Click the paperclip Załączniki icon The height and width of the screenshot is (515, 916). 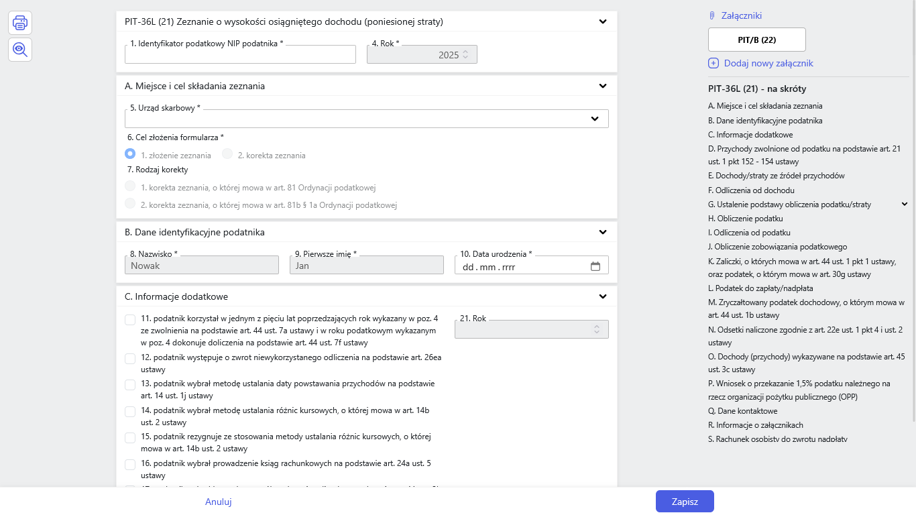pyautogui.click(x=712, y=15)
